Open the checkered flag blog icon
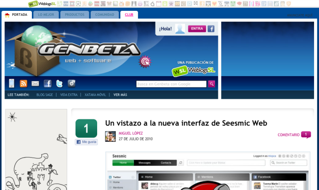 tap(195, 3)
